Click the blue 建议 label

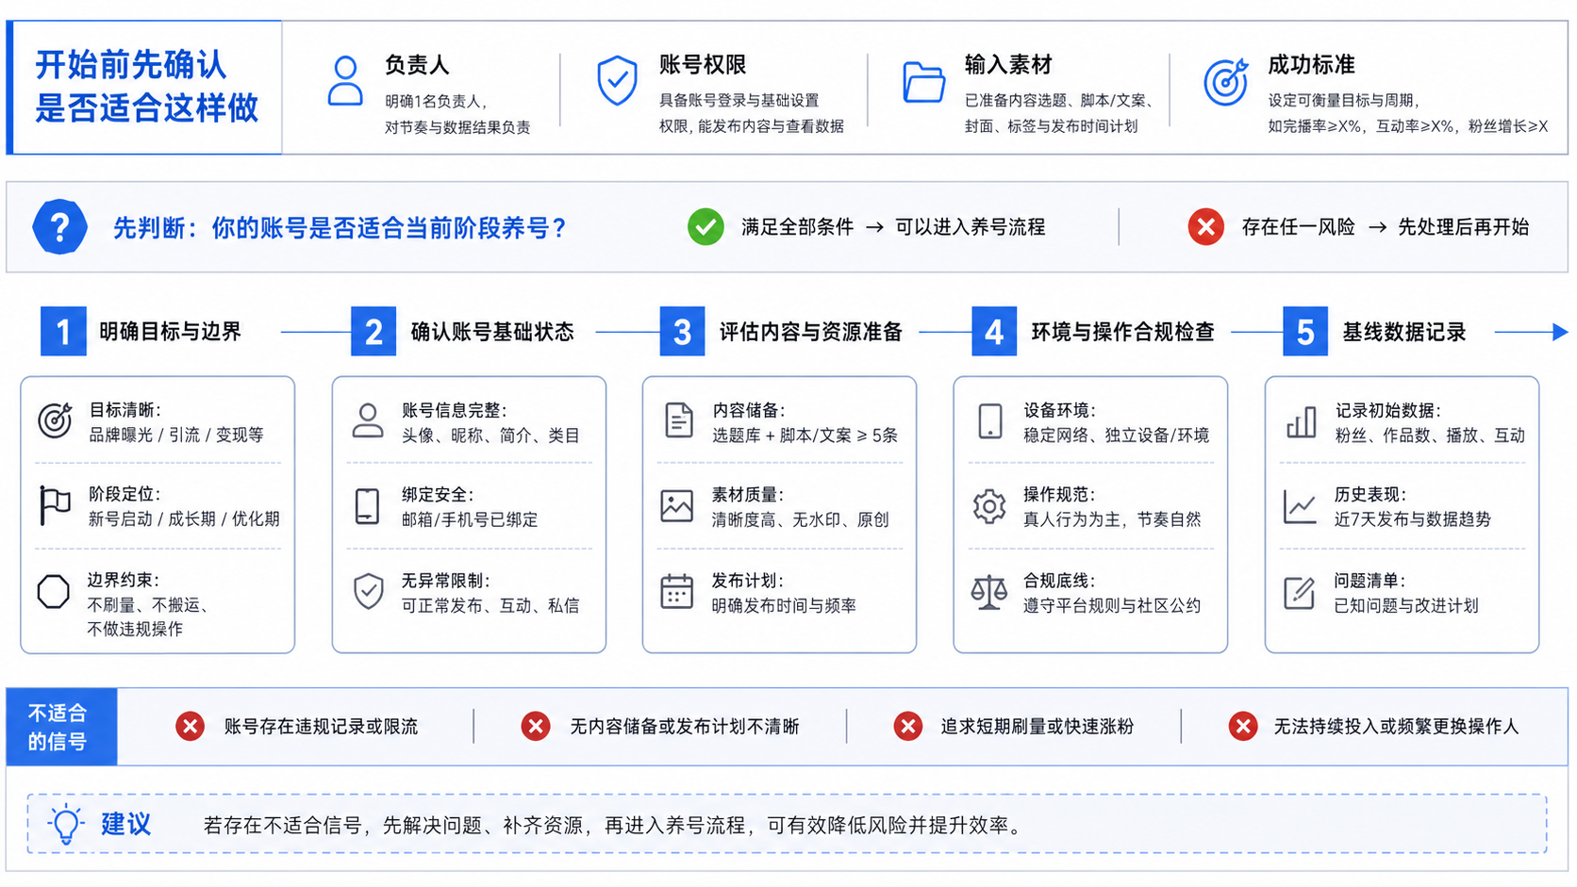125,825
